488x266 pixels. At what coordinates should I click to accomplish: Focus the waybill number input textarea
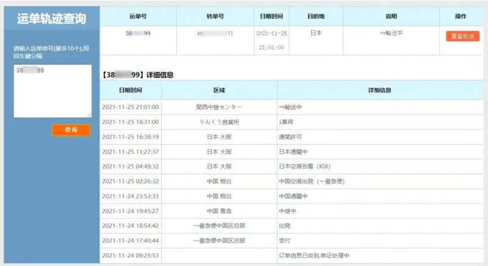52,91
